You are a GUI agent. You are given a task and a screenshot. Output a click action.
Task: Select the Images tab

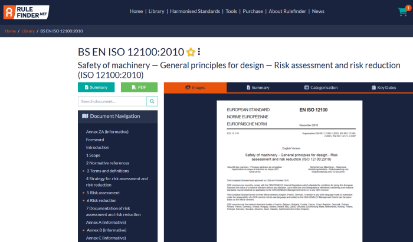(x=195, y=87)
